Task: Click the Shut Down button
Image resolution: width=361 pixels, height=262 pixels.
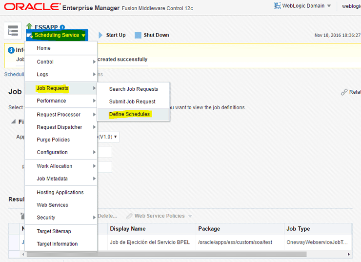Action: (152, 35)
